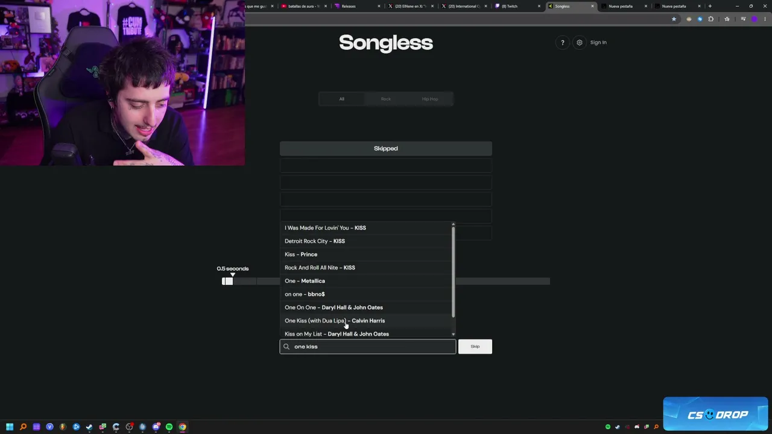Open the Songless help question mark icon

pyautogui.click(x=563, y=42)
